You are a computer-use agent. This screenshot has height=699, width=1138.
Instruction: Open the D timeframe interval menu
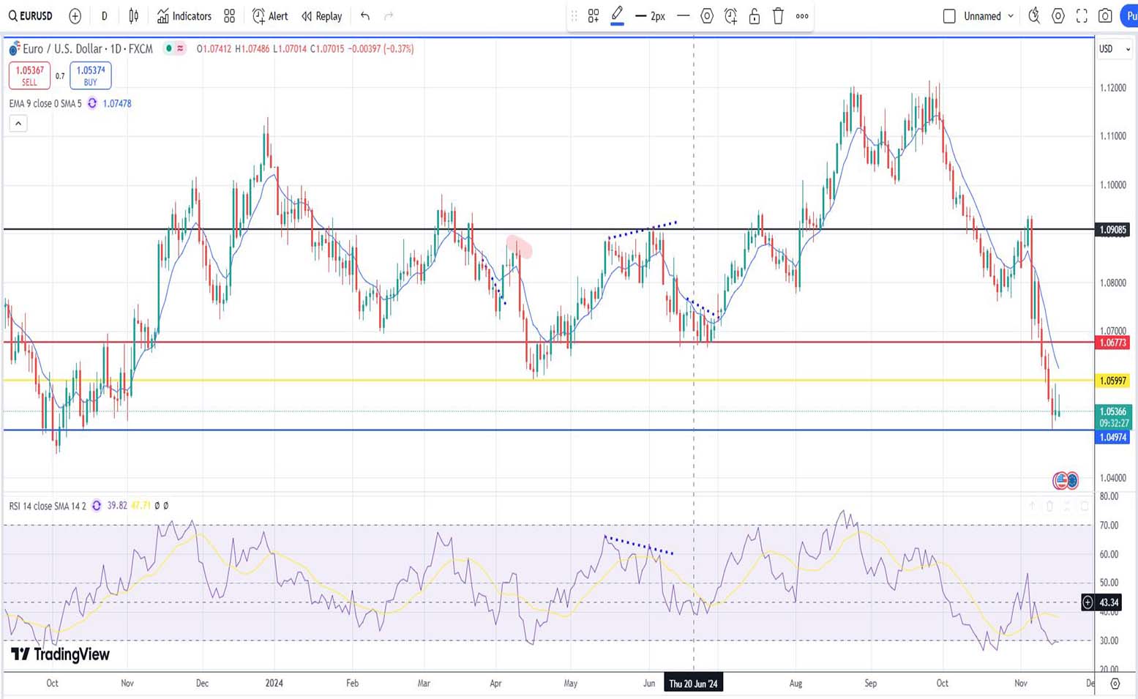[x=104, y=16]
